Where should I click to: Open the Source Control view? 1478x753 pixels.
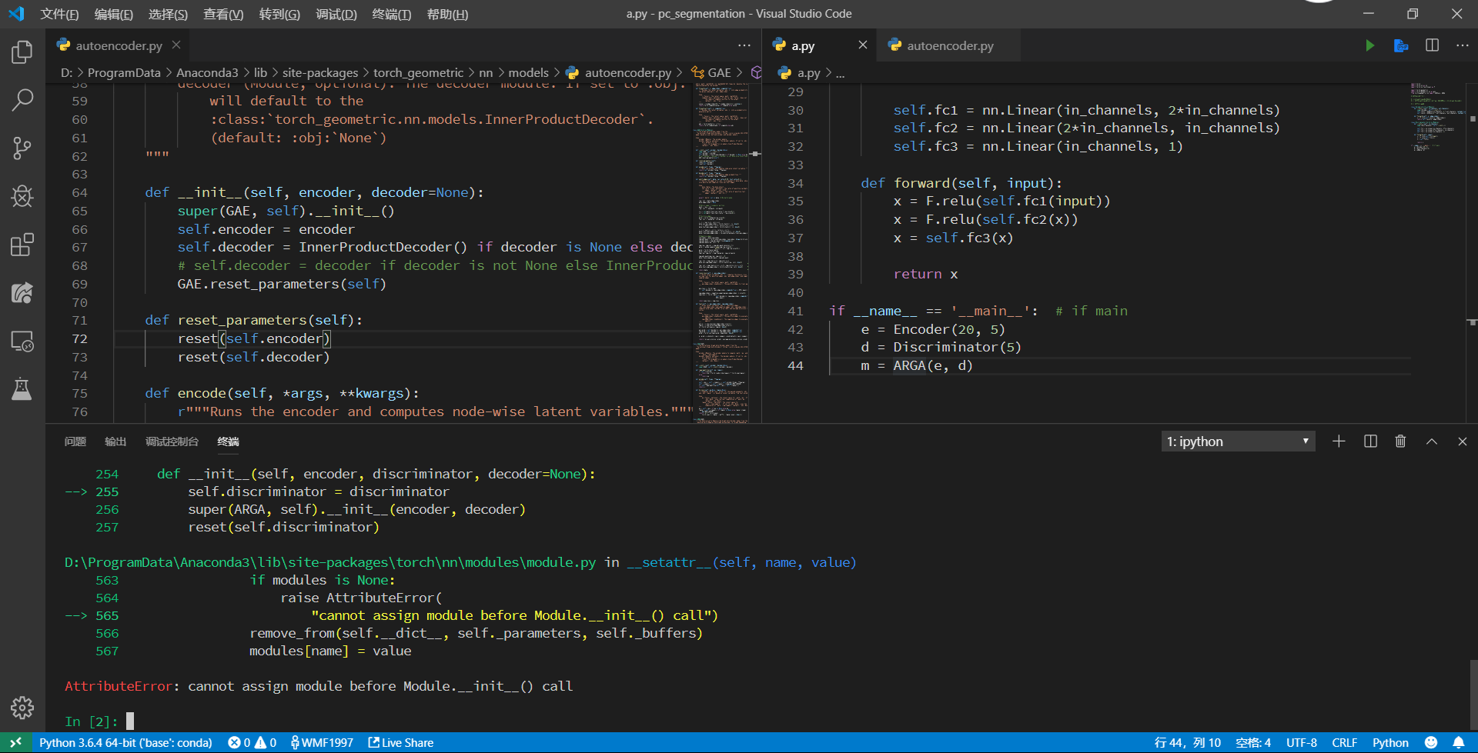pos(22,148)
